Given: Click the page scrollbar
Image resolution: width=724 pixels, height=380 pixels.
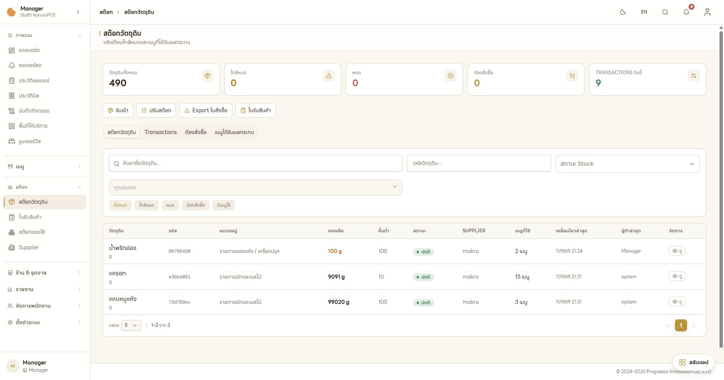Looking at the screenshot, I should pos(721,188).
